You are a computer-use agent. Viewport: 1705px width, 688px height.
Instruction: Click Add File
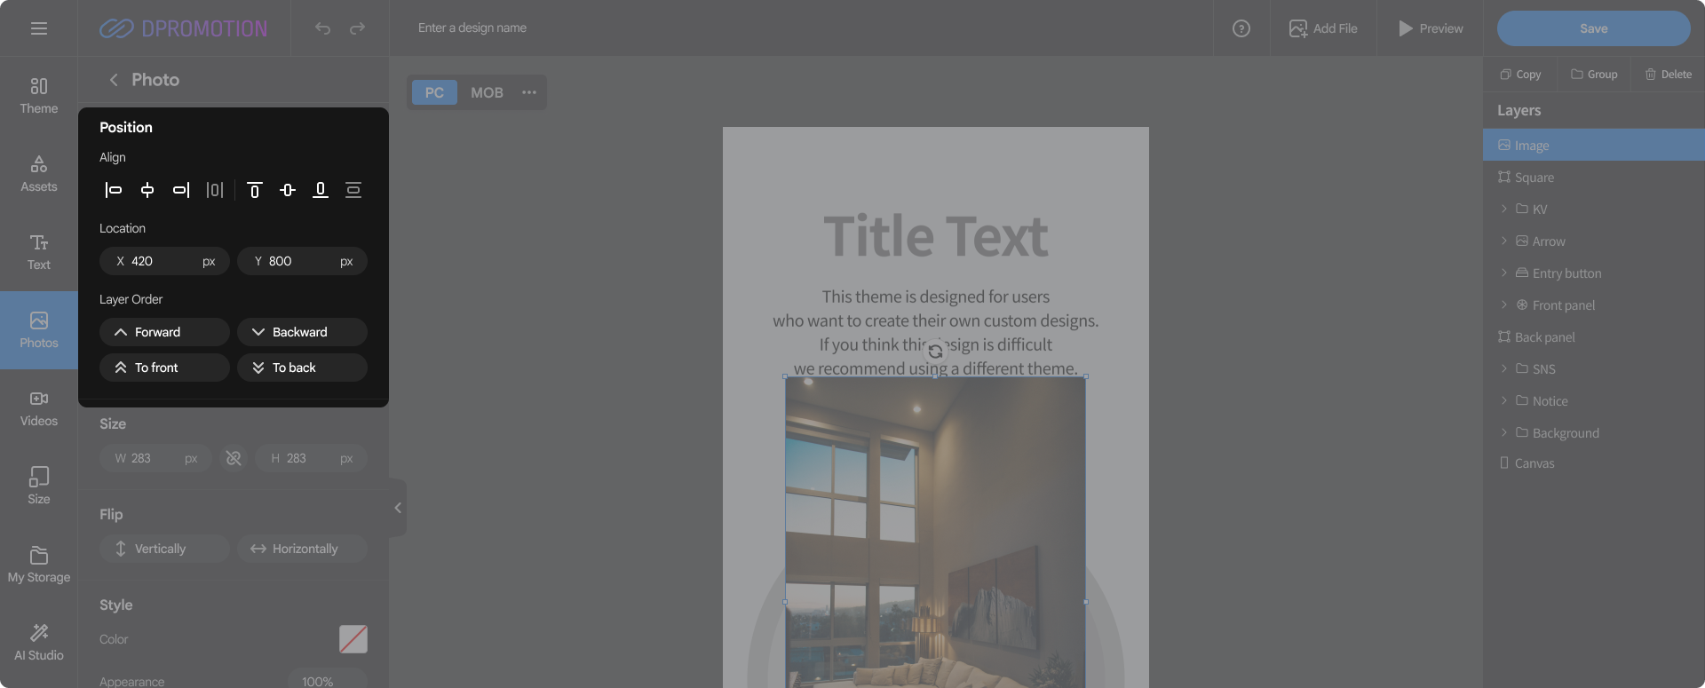[1323, 28]
